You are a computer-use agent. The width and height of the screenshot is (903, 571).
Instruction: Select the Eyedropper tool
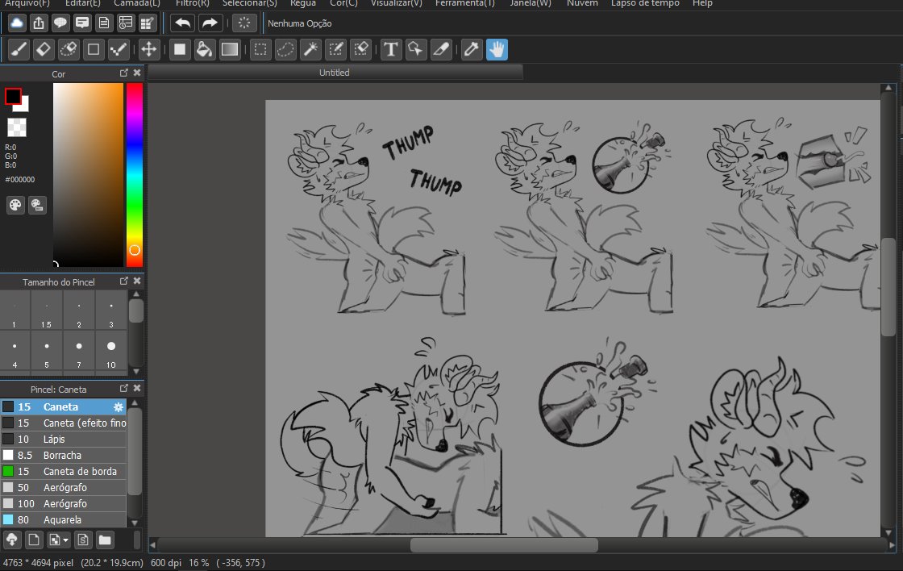[x=471, y=49]
